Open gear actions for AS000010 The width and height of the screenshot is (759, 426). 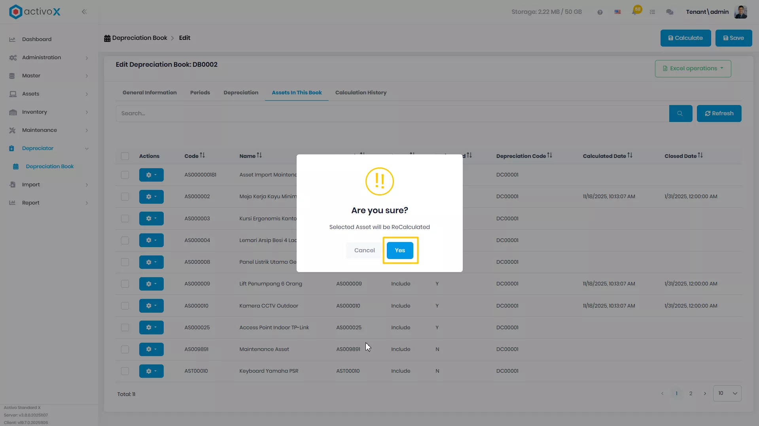151,306
